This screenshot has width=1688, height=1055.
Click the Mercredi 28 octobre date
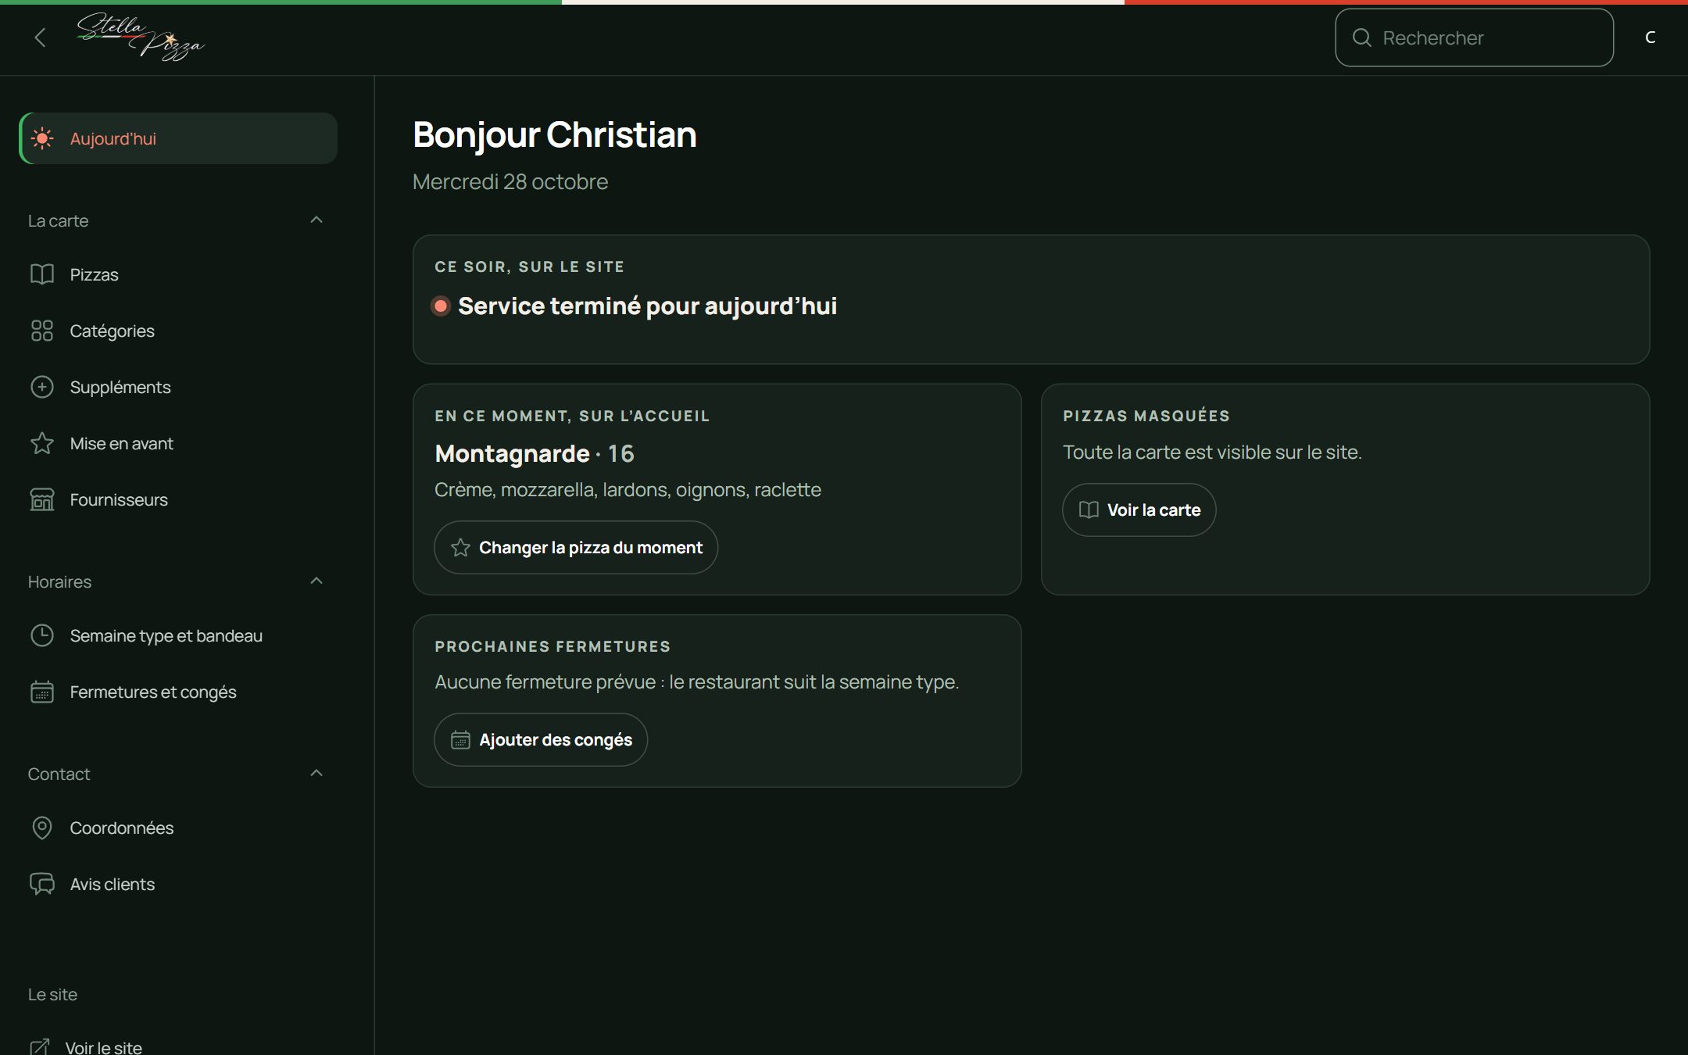[x=510, y=181]
